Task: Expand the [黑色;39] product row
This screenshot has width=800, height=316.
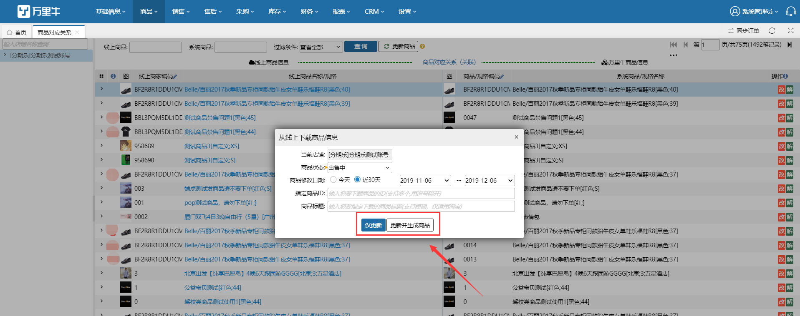Action: (101, 103)
